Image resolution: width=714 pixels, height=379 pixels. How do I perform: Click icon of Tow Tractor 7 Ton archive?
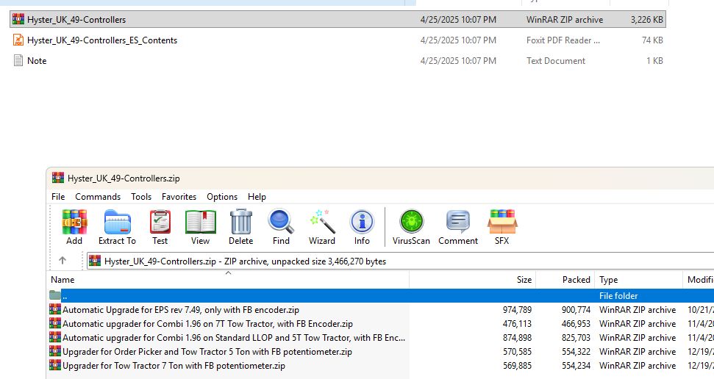(x=55, y=365)
